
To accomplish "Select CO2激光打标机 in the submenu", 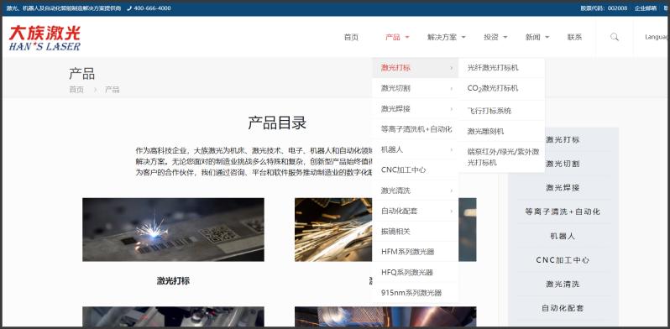I will (501, 89).
